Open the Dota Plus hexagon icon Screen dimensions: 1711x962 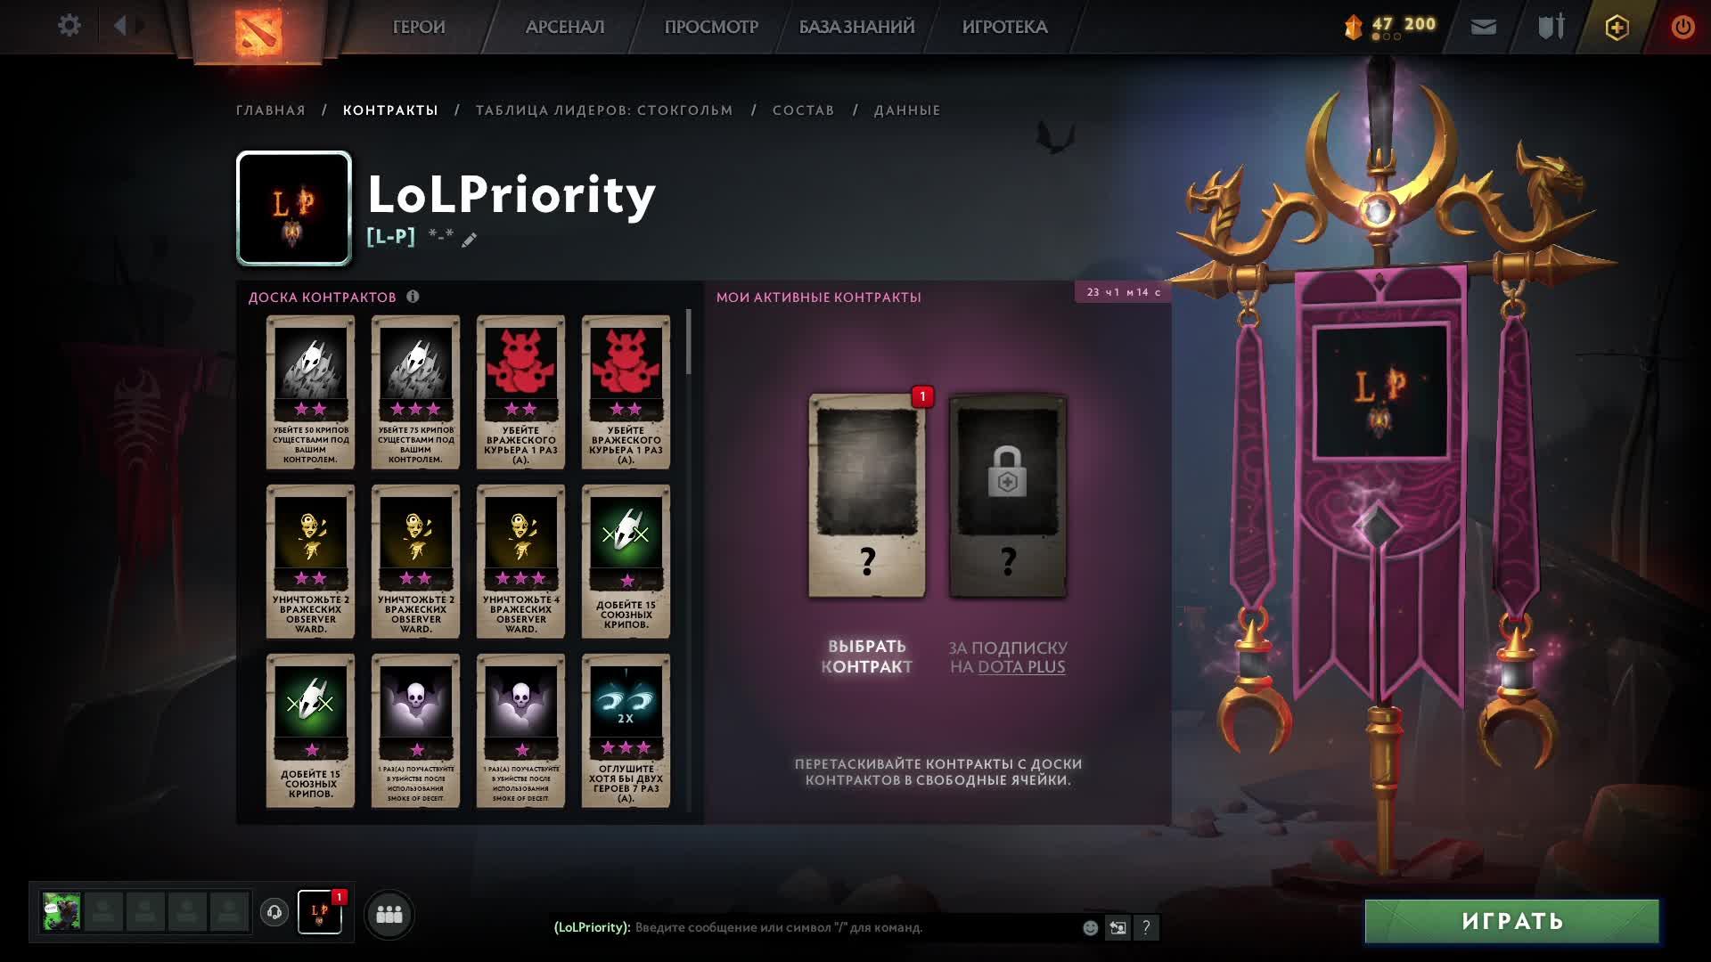(x=1617, y=27)
